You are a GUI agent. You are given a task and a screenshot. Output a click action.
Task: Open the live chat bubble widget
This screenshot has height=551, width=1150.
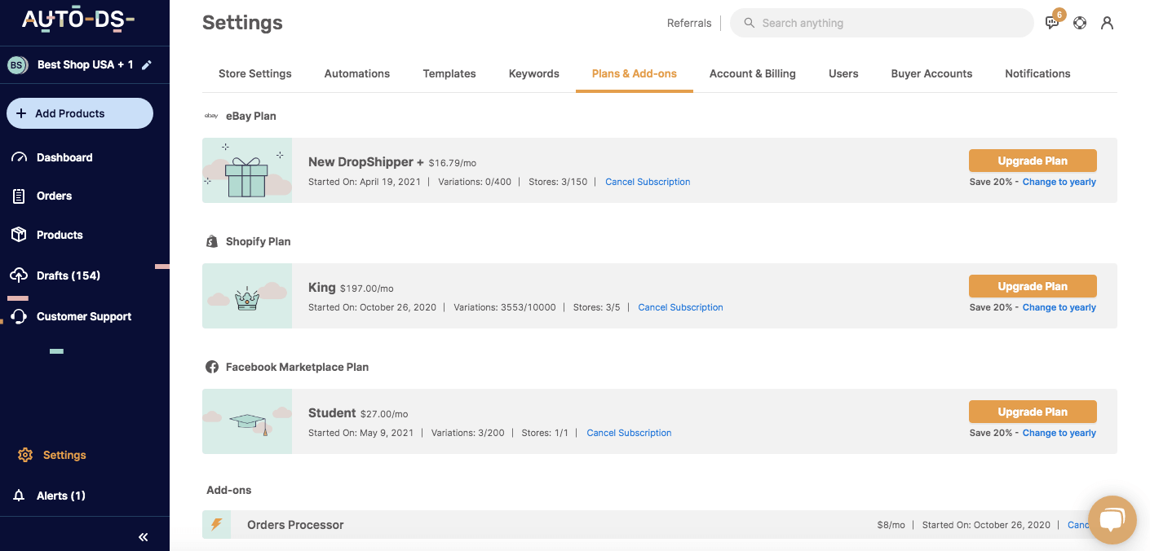(x=1112, y=519)
